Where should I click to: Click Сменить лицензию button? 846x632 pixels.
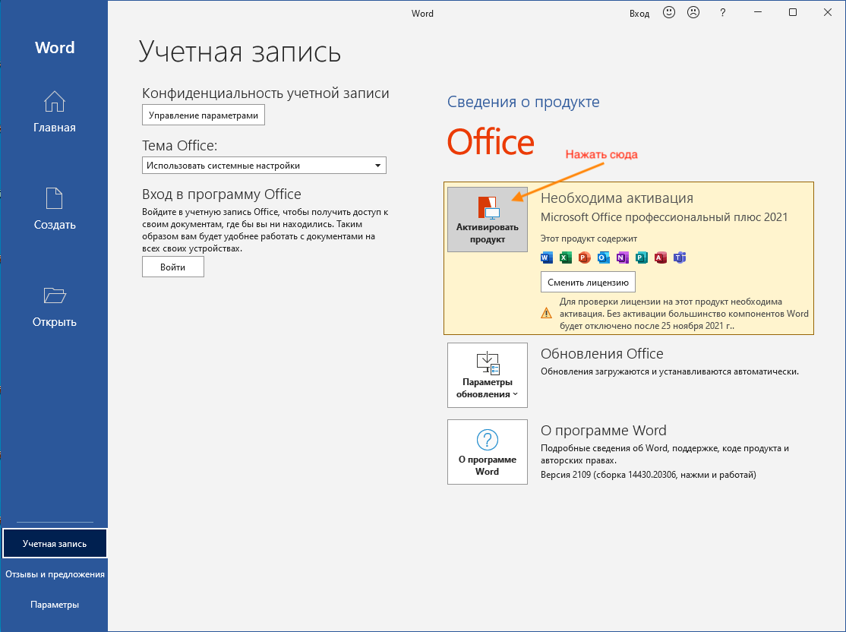click(x=588, y=282)
